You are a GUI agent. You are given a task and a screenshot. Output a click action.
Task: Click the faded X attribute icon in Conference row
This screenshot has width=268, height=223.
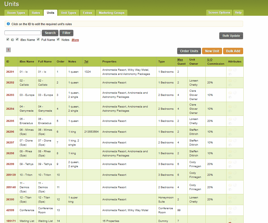click(x=235, y=208)
